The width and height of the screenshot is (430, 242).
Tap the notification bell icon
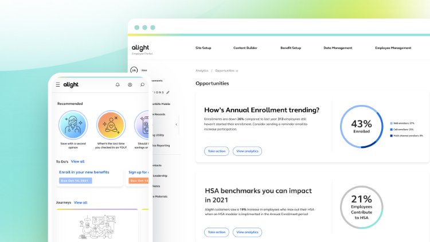(118, 85)
